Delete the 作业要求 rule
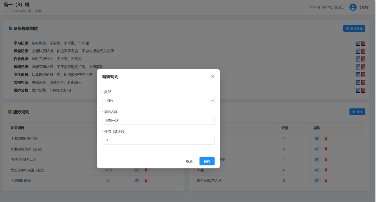Image resolution: width=376 pixels, height=202 pixels. [x=363, y=59]
